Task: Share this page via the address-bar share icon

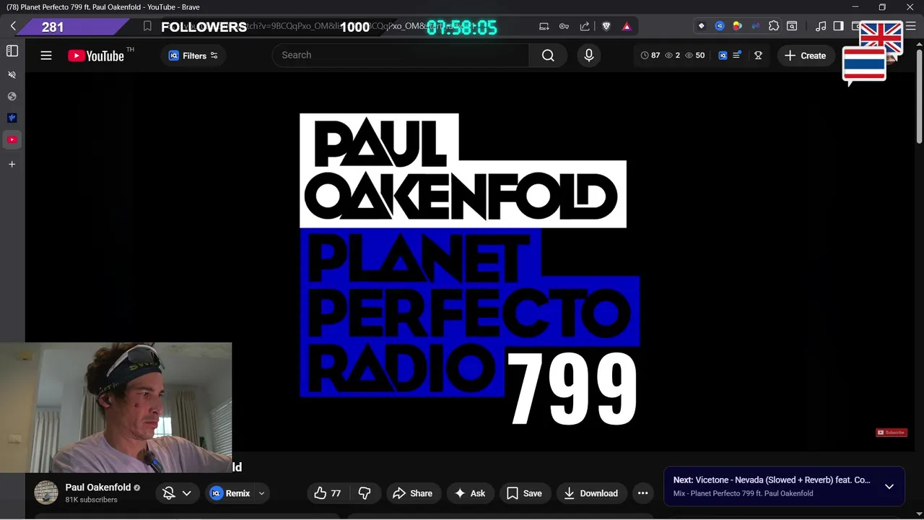Action: click(585, 26)
